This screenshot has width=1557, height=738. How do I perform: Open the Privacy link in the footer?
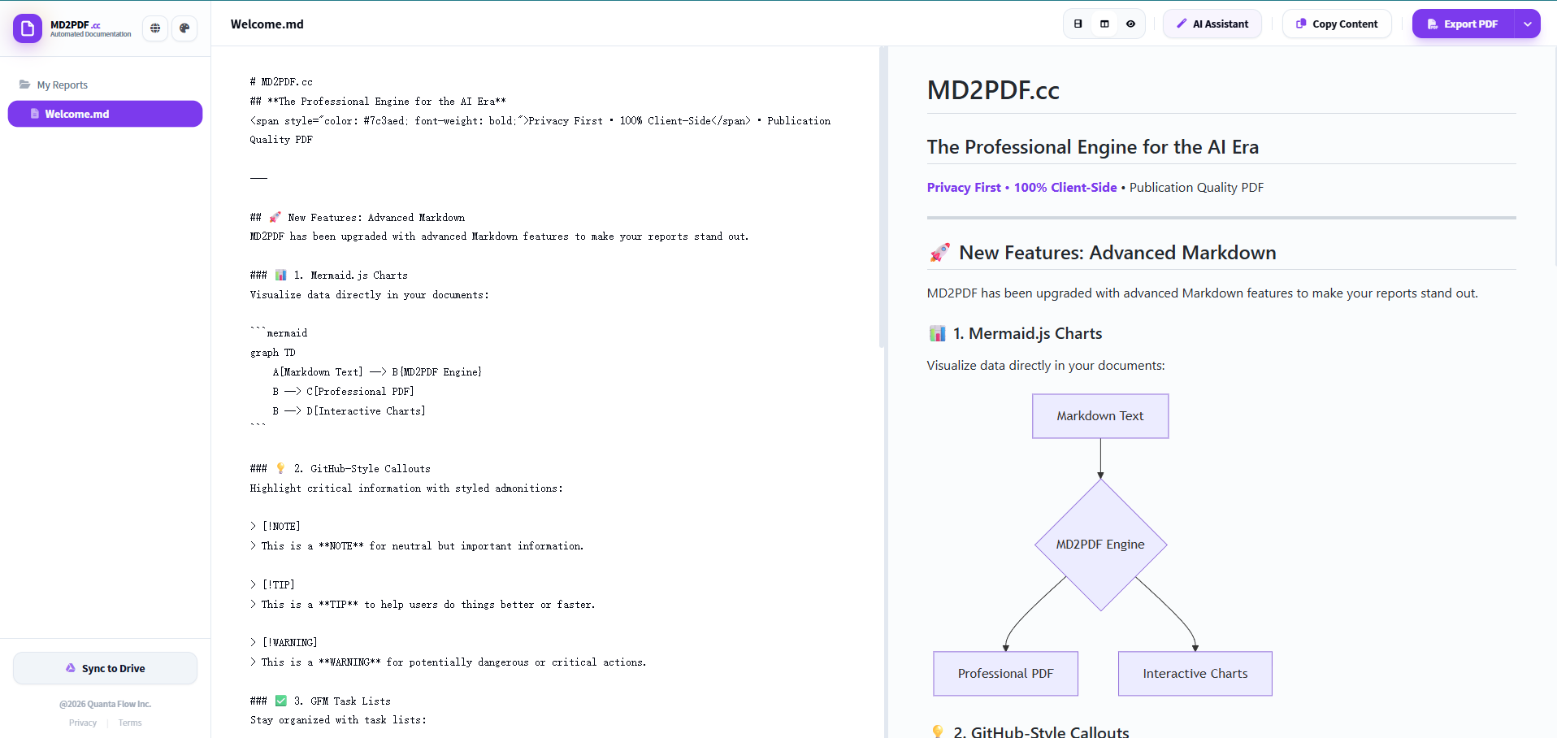point(81,723)
